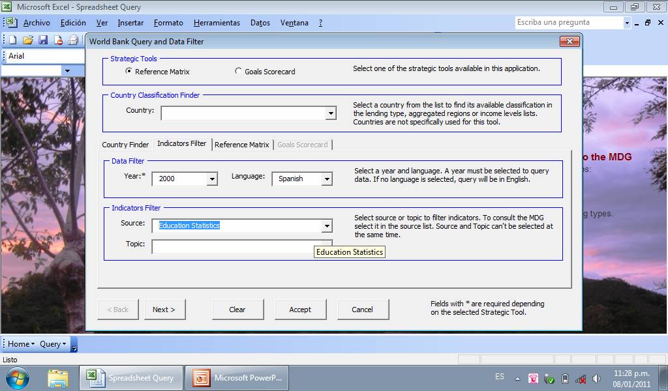Click the Next > button
Screen dimensions: 668x391
pyautogui.click(x=164, y=310)
